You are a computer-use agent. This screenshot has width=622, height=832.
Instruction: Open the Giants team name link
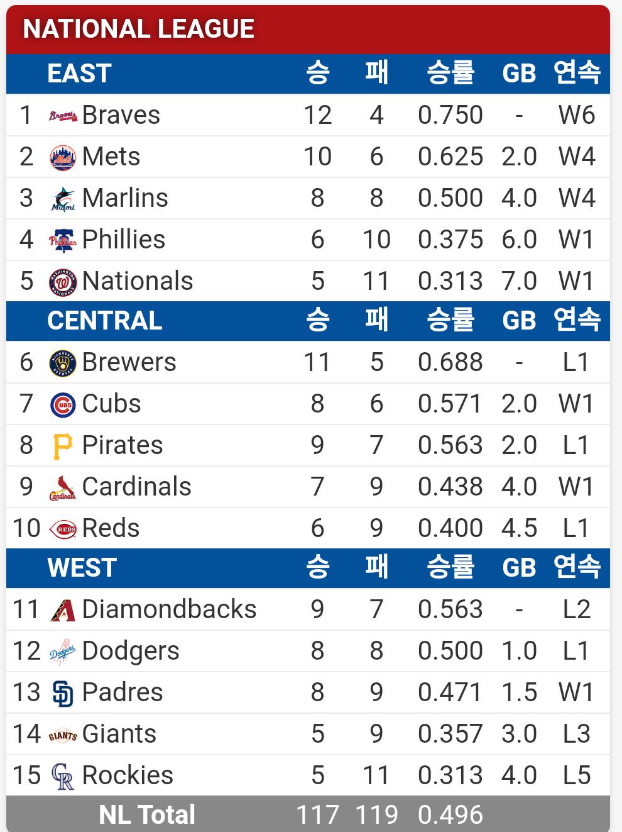coord(119,734)
